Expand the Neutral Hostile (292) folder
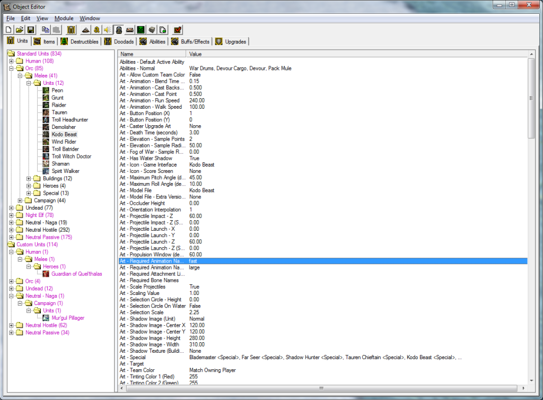This screenshot has width=543, height=400. coord(12,230)
